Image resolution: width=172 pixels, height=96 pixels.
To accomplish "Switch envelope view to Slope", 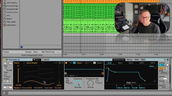I will [134, 83].
